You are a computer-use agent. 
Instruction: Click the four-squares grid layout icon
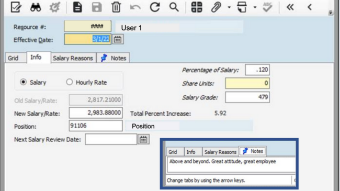click(197, 7)
